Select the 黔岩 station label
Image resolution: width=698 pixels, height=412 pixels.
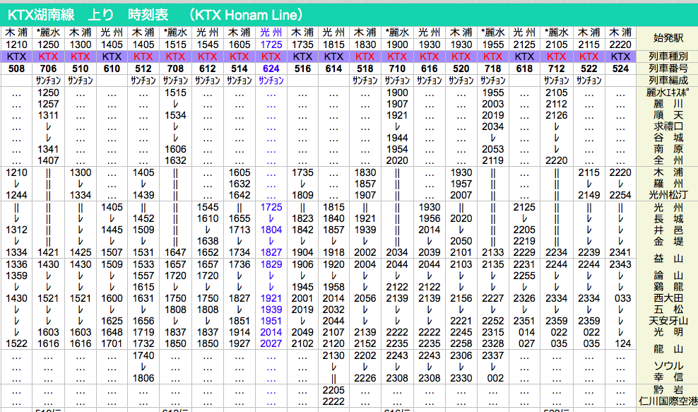[668, 390]
